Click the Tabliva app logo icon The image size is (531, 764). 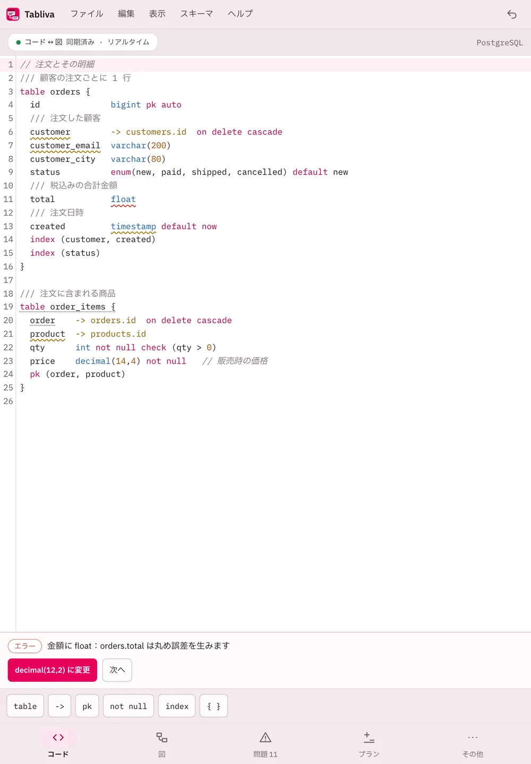pyautogui.click(x=13, y=14)
